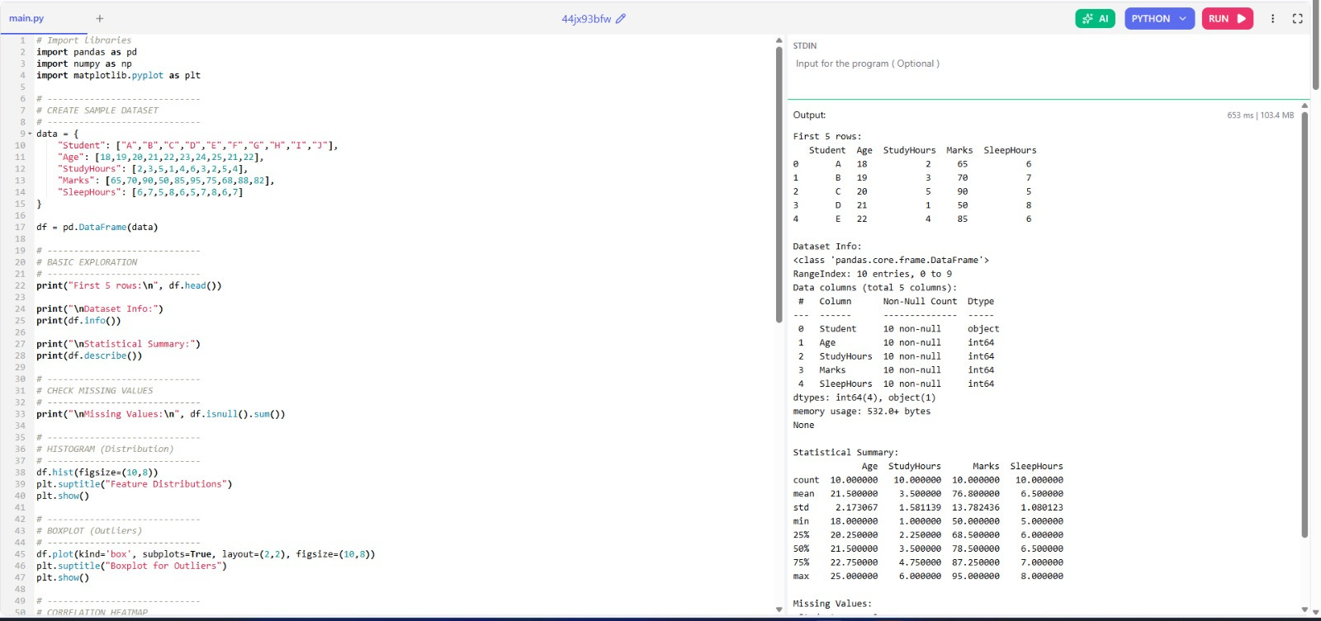Switch to the main.py tab
Screen dimensions: 1321x621
(x=26, y=18)
